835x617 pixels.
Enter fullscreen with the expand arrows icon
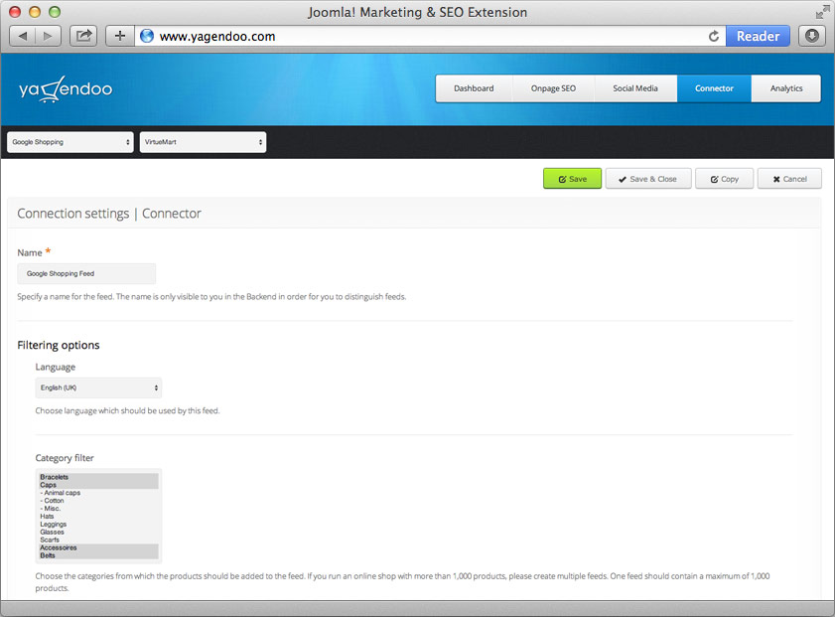(x=822, y=12)
